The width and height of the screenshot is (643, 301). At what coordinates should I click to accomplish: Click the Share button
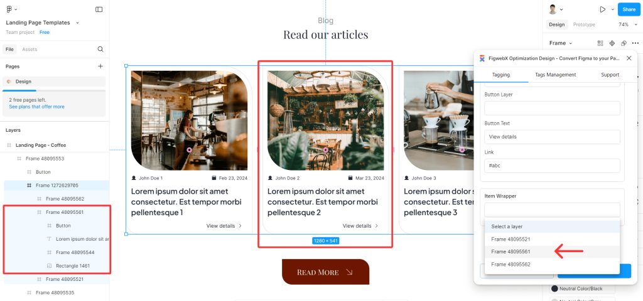(x=629, y=9)
